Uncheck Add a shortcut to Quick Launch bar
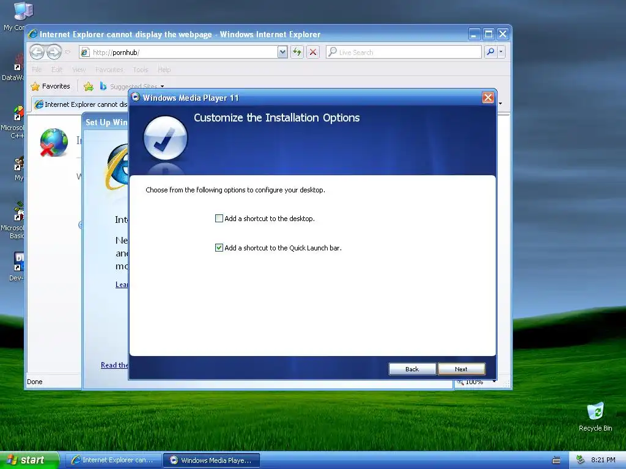The width and height of the screenshot is (626, 469). [x=219, y=248]
